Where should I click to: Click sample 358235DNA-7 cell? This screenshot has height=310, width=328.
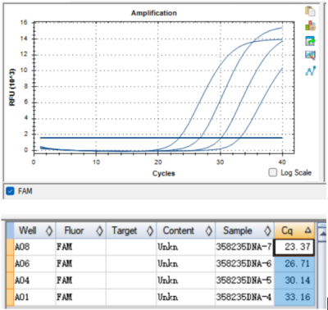pyautogui.click(x=244, y=247)
